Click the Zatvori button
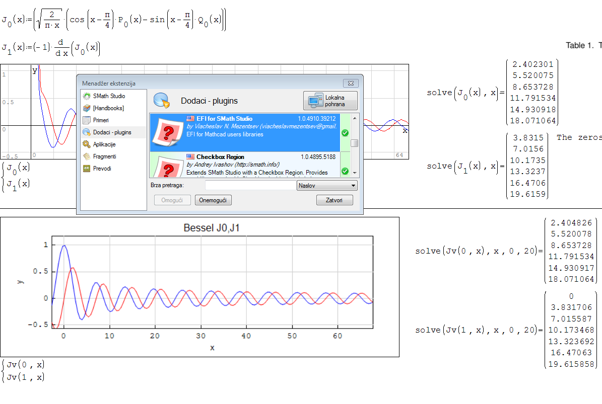 335,200
